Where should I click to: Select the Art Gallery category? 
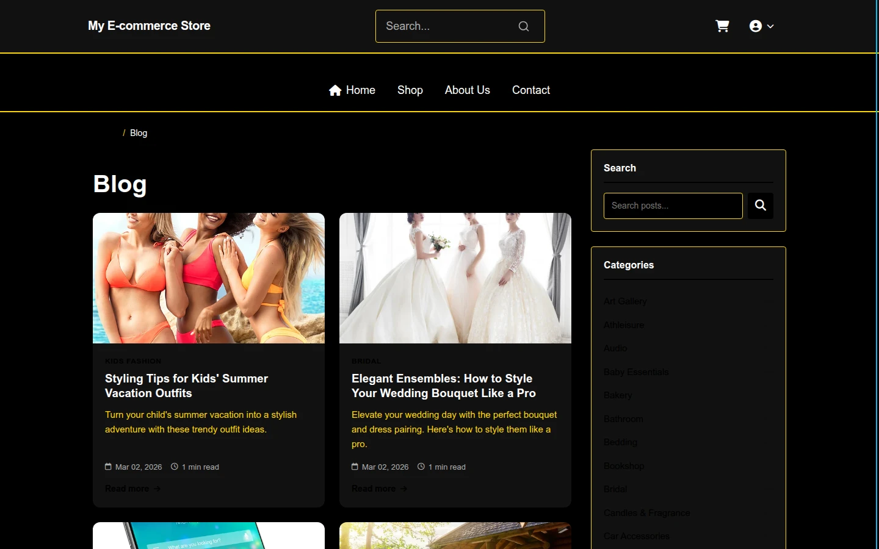pyautogui.click(x=625, y=301)
